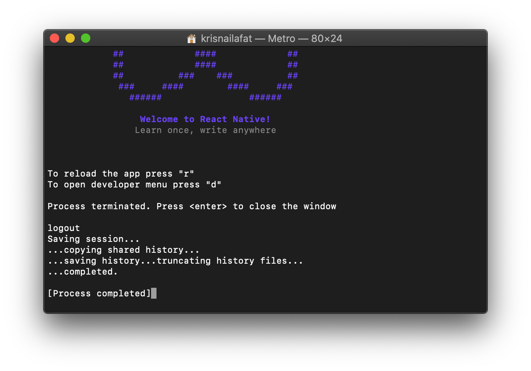Click the 'Saving session...' line
The width and height of the screenshot is (531, 371).
tap(93, 239)
